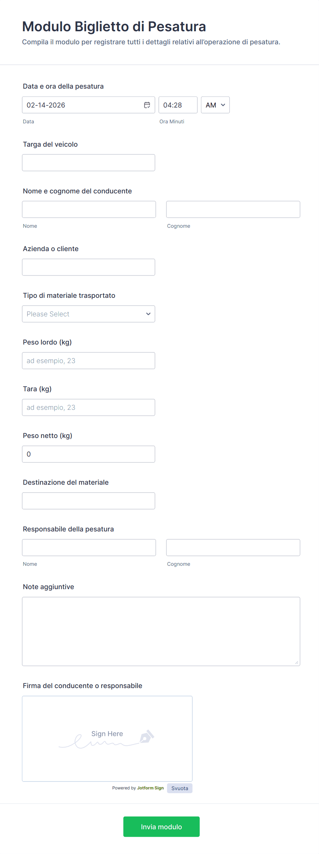The image size is (319, 854).
Task: Click the pen icon in signature pad
Action: [146, 737]
